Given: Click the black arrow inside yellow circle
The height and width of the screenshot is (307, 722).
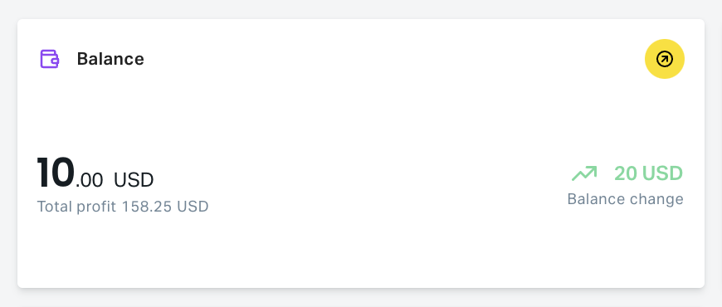Looking at the screenshot, I should coord(665,59).
